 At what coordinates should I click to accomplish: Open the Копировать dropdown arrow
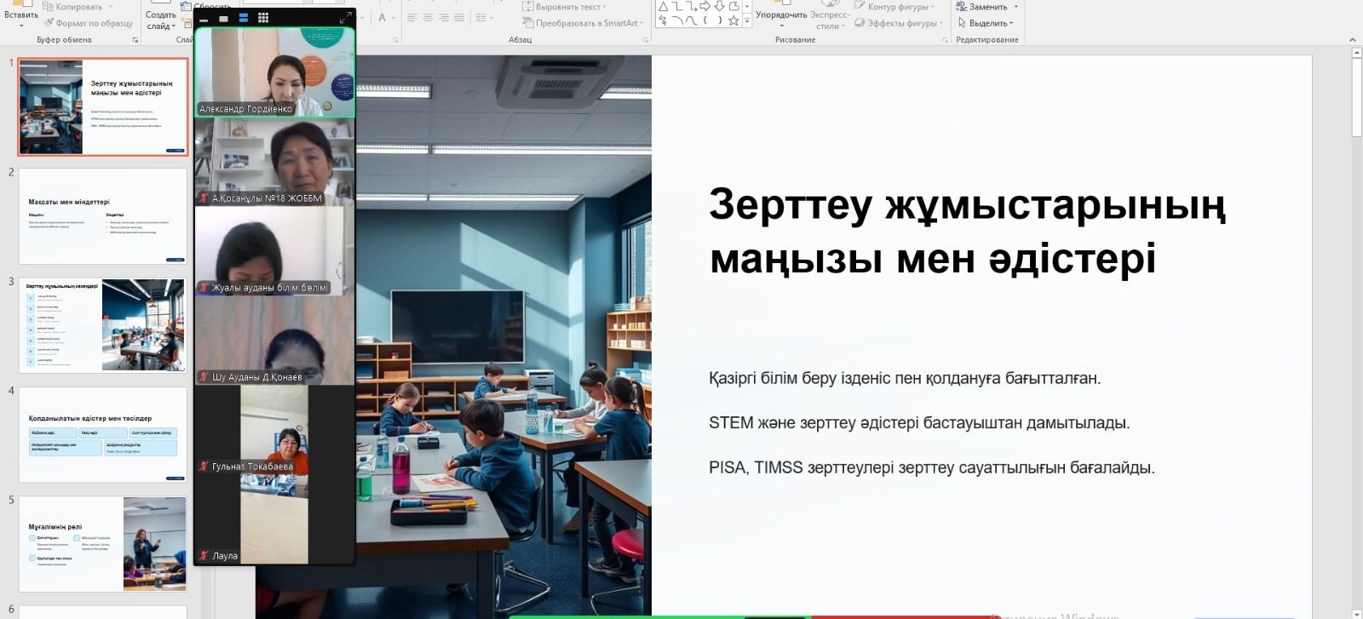pyautogui.click(x=112, y=7)
